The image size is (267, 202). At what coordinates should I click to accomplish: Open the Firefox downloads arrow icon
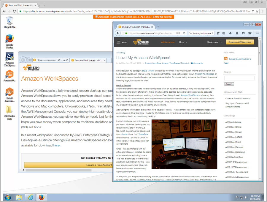pyautogui.click(x=230, y=33)
